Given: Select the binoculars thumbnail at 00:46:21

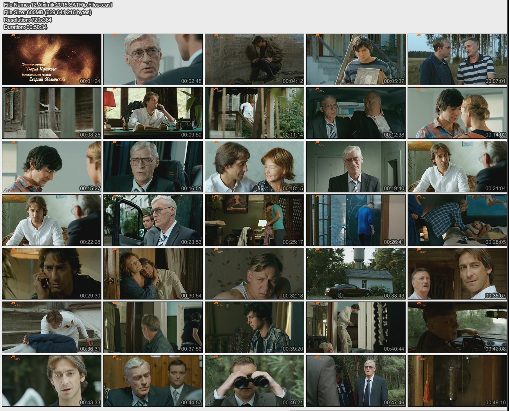Looking at the screenshot, I should (254, 381).
